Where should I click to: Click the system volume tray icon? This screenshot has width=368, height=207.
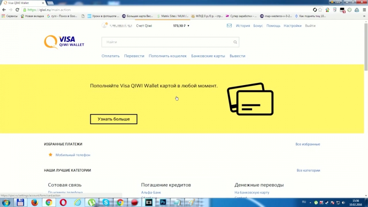[x=344, y=202]
